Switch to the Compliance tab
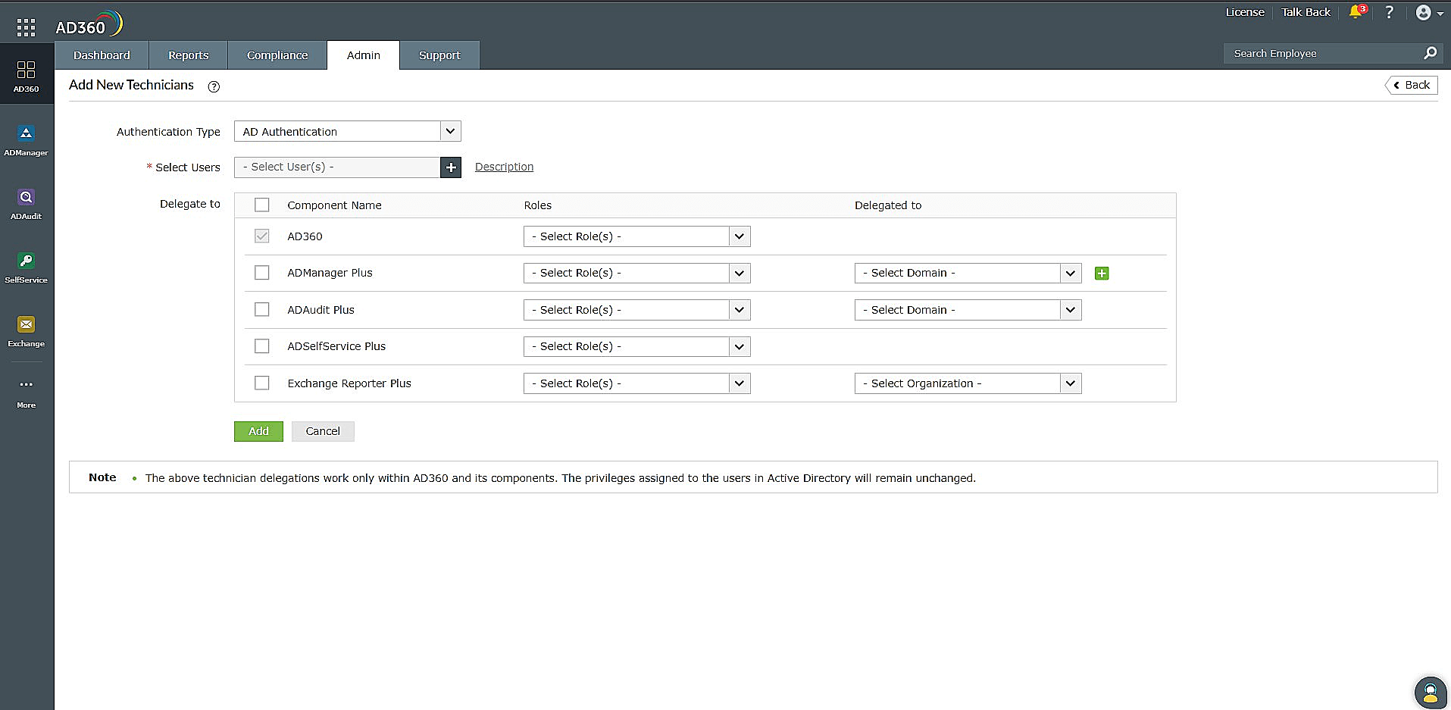Screen dimensions: 1451x710 point(277,55)
